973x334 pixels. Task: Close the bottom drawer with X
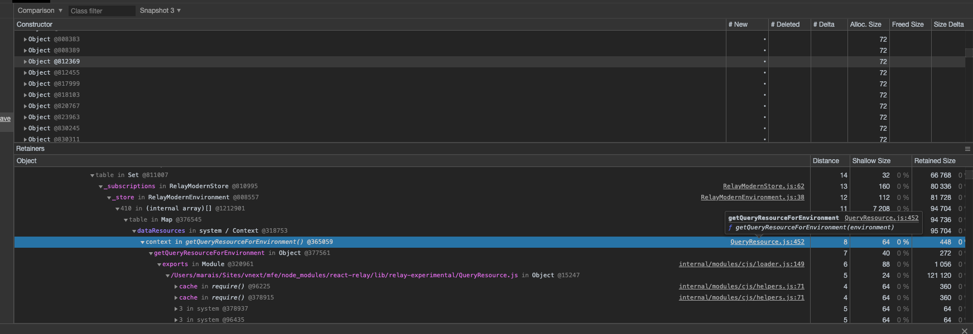click(x=965, y=331)
